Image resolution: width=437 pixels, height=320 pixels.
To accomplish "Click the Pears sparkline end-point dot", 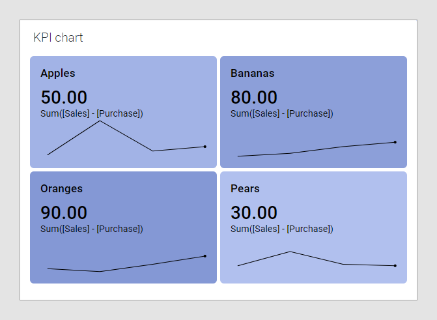I will 395,266.
